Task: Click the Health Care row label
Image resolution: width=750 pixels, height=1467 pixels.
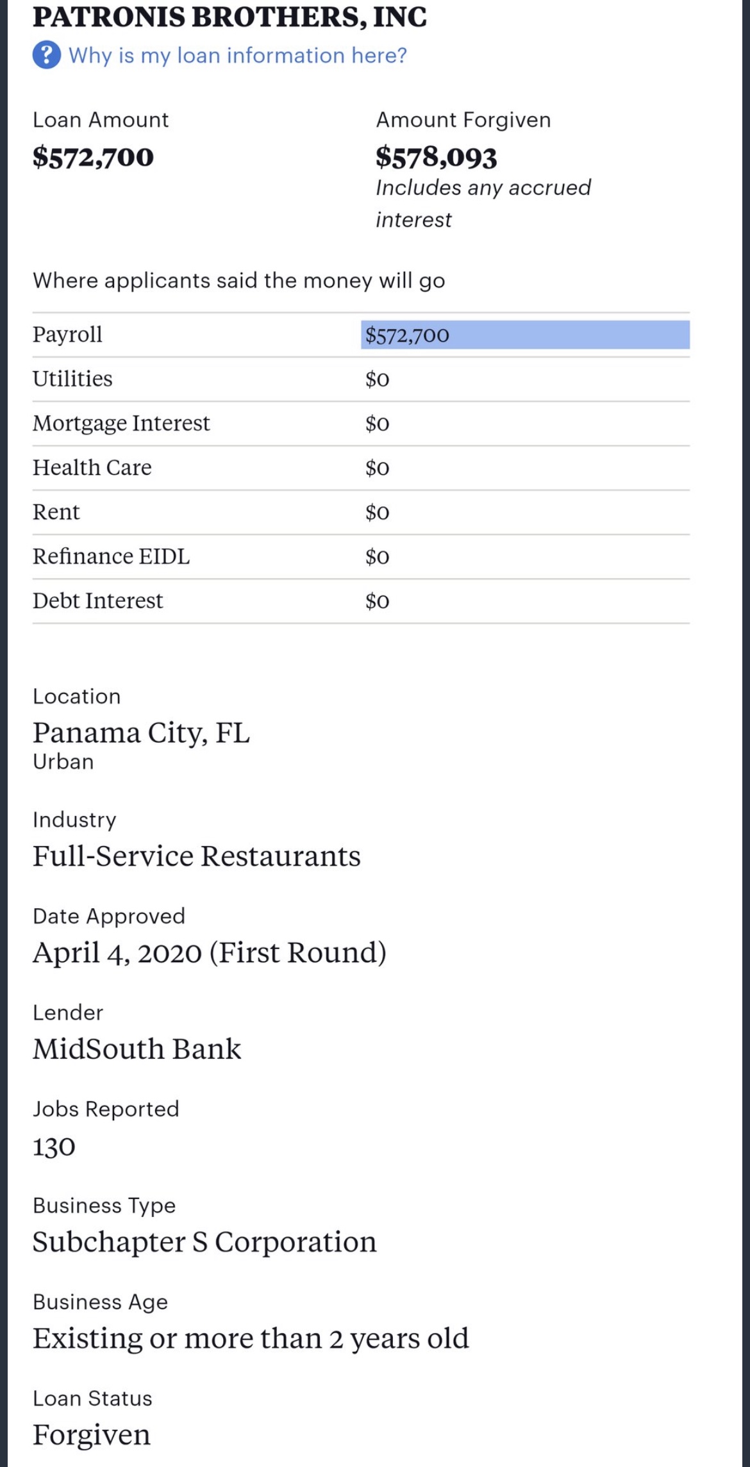Action: 92,468
